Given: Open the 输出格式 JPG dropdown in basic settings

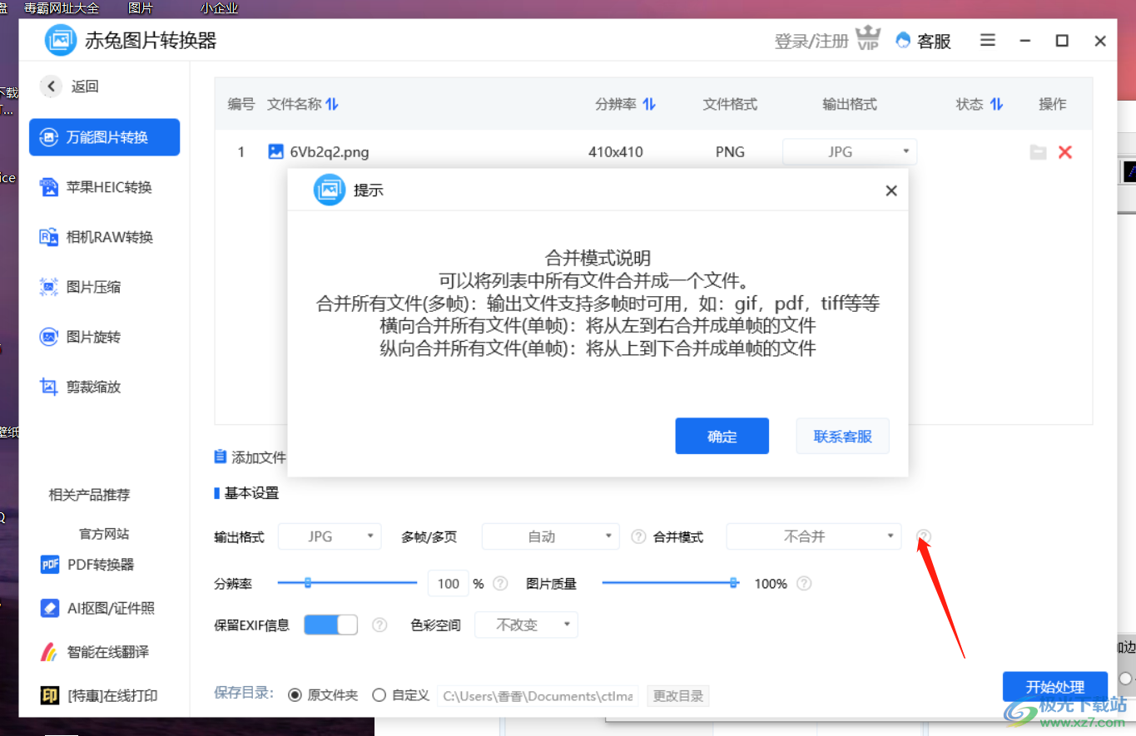Looking at the screenshot, I should coord(330,536).
